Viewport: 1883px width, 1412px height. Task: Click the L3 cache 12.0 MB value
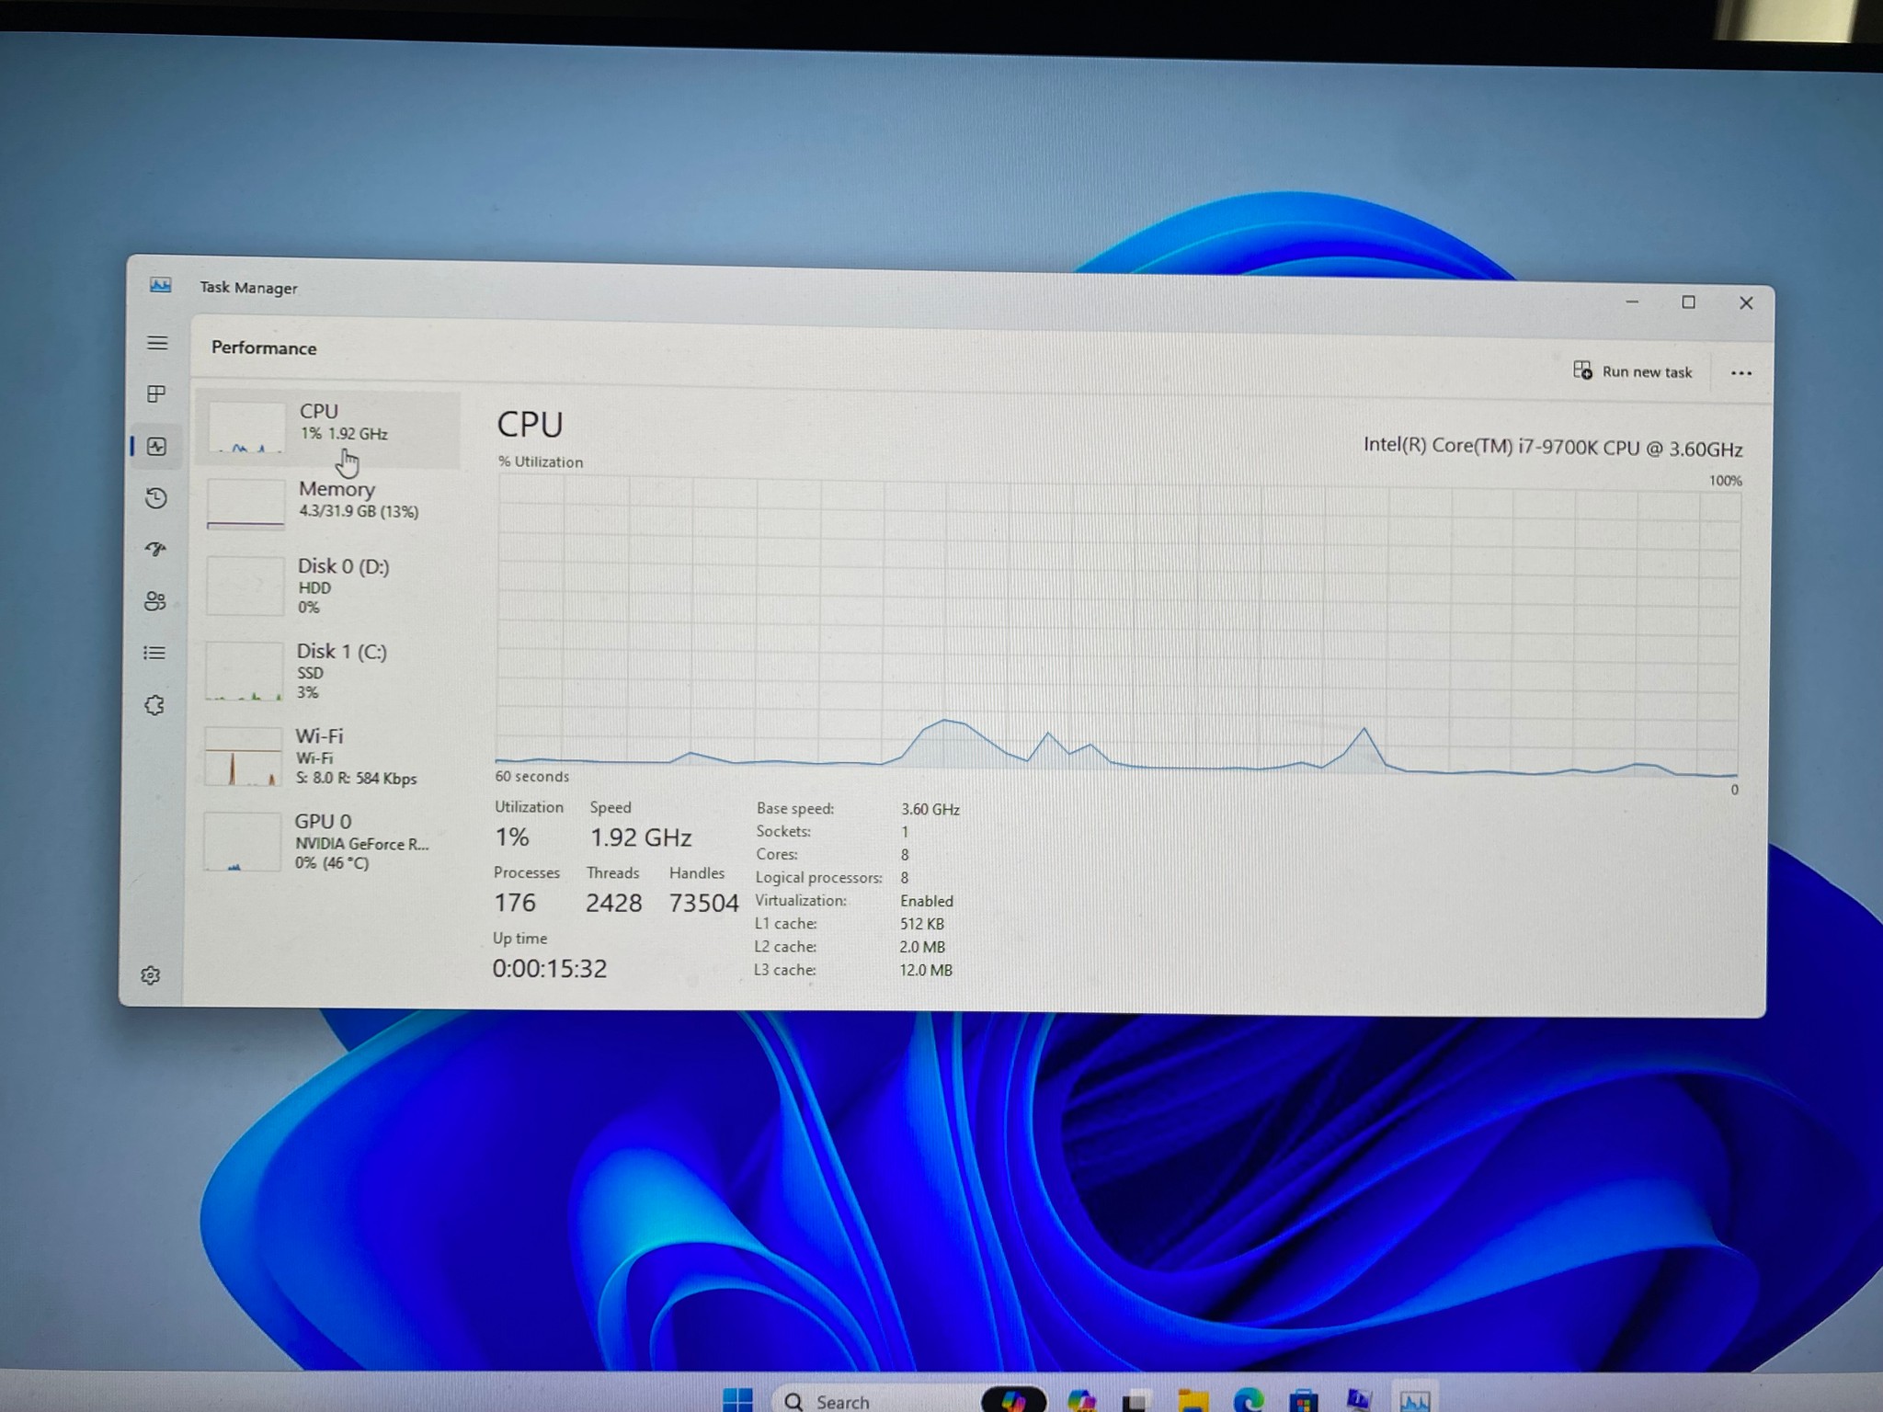926,970
